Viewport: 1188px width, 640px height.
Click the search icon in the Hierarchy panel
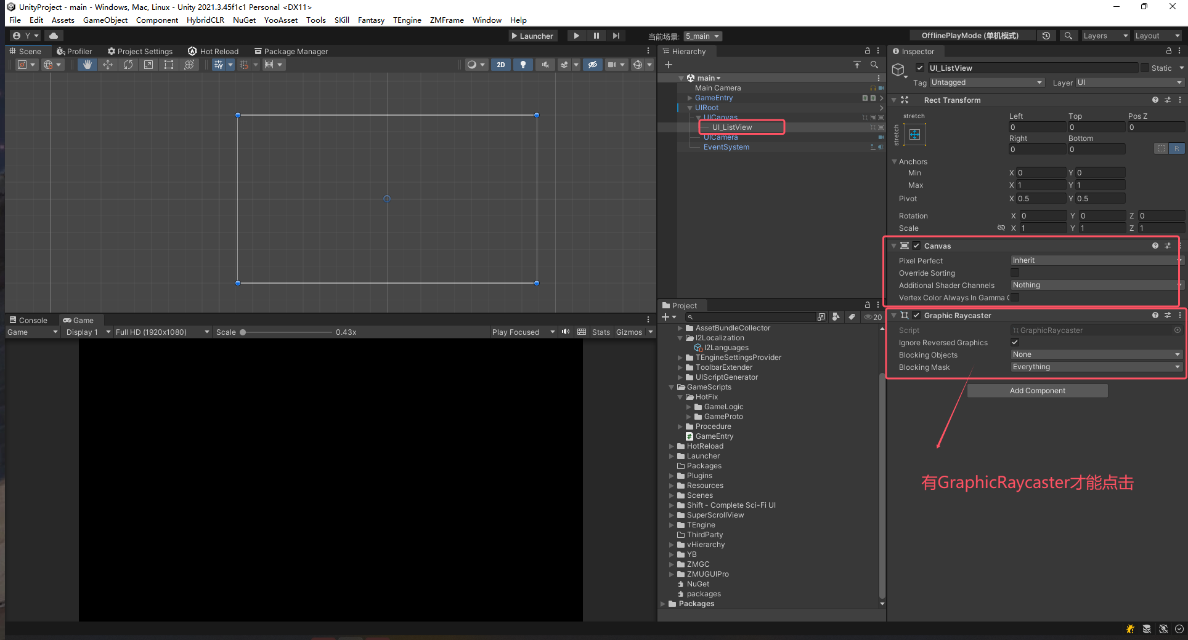pos(874,64)
